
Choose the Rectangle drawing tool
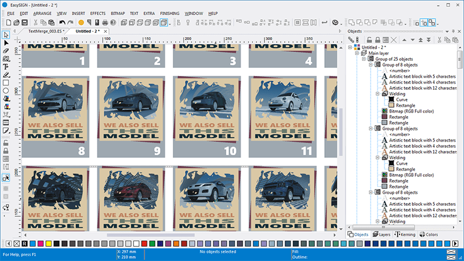tap(6, 83)
